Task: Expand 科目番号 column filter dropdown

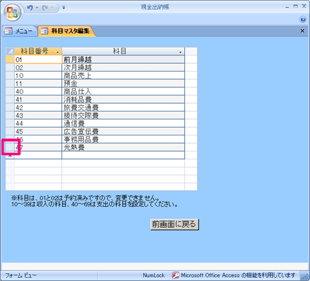Action: (x=57, y=52)
